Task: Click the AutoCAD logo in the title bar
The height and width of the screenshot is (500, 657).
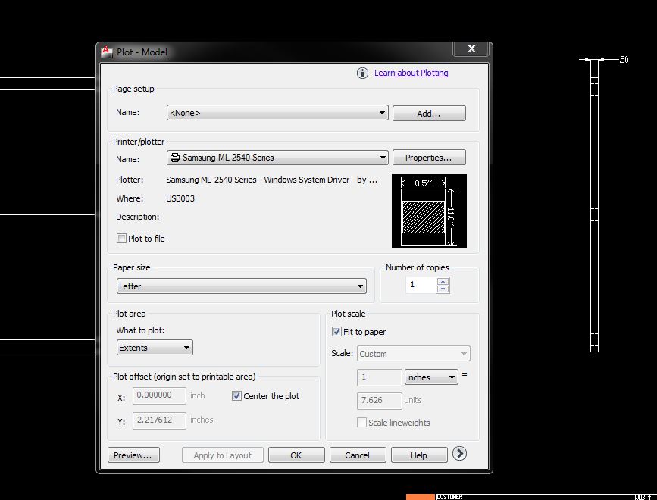Action: [x=106, y=52]
